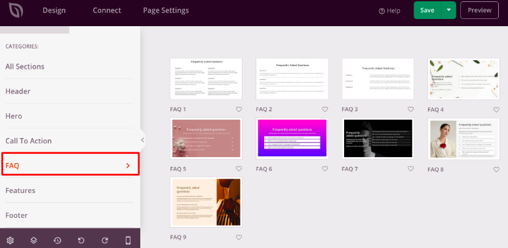The image size is (508, 248).
Task: Open the Page Settings tab
Action: click(166, 10)
